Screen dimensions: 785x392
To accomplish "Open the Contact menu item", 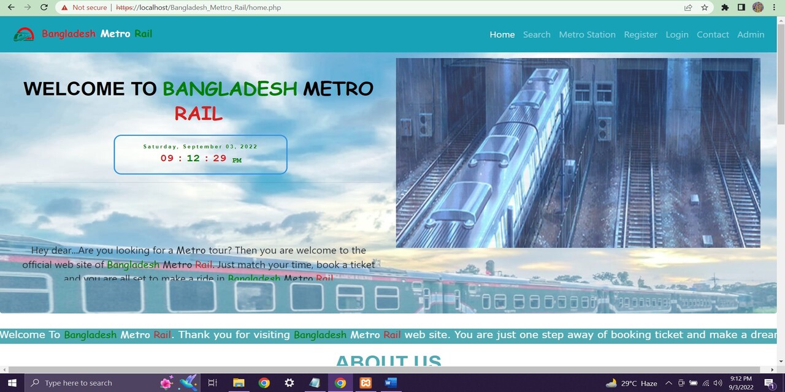I will tap(713, 34).
